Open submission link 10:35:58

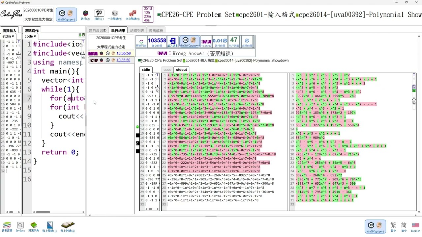pos(123,53)
